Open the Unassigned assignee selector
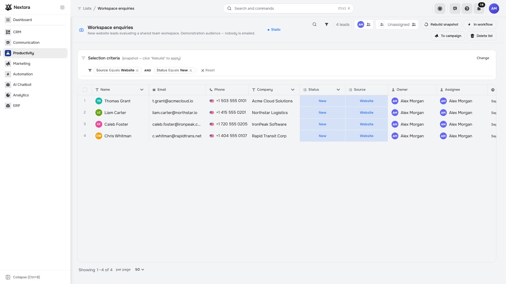Image resolution: width=506 pixels, height=284 pixels. [x=397, y=24]
